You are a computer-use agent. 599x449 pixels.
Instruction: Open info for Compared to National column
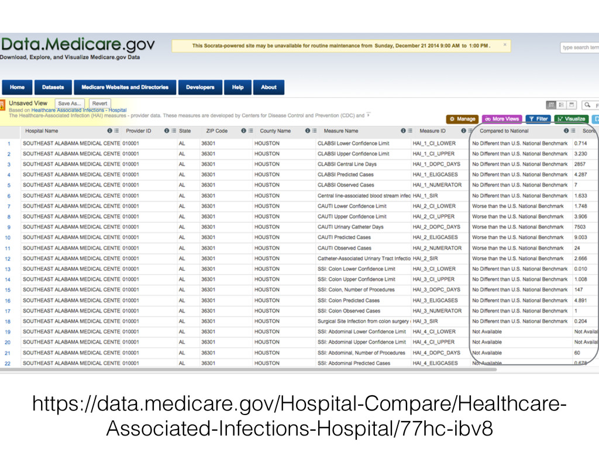pos(566,130)
